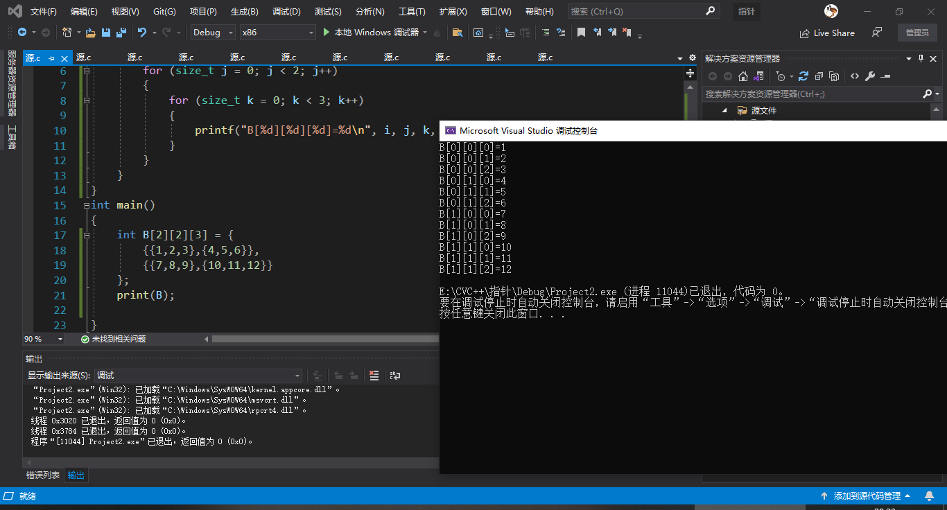Screen dimensions: 947x510
Task: Open the Debug configuration dropdown
Action: (x=213, y=33)
